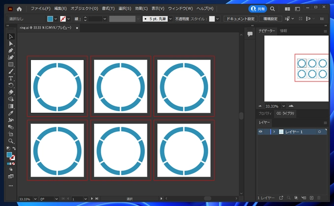Select the Paintbrush tool
The width and height of the screenshot is (334, 206).
click(11, 71)
